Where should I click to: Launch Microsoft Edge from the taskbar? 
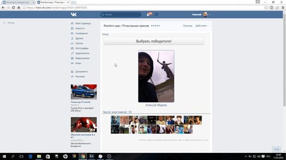[x=30, y=156]
